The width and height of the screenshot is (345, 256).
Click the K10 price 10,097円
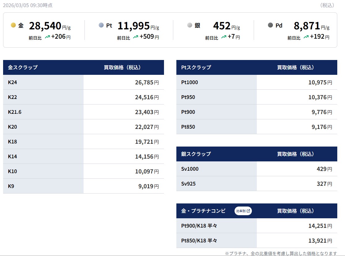147,172
